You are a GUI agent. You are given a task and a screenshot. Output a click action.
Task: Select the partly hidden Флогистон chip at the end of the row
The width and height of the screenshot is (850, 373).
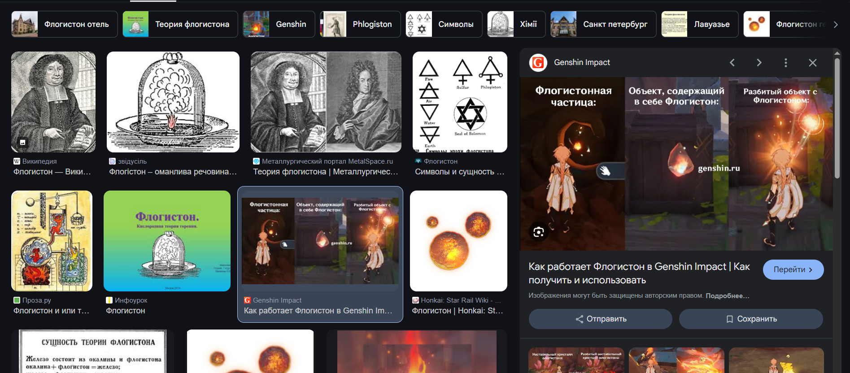click(x=785, y=24)
